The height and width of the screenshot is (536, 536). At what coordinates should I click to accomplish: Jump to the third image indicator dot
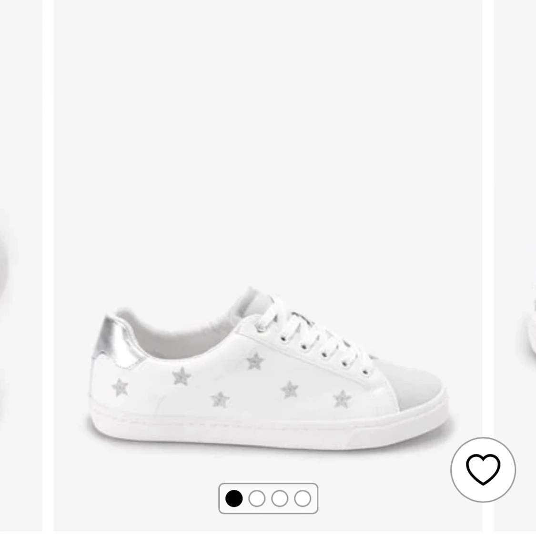[280, 498]
